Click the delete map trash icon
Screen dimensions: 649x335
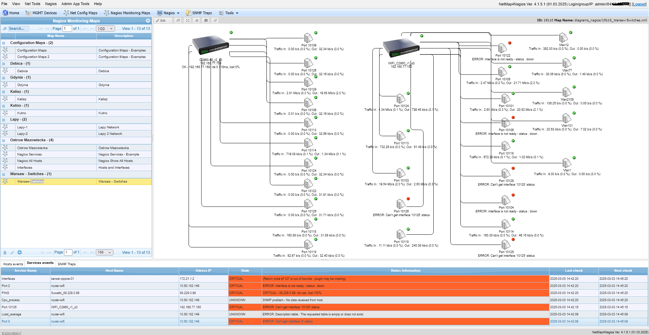point(5,252)
